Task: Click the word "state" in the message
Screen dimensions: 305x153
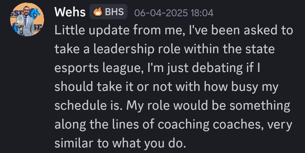Action: (261, 50)
